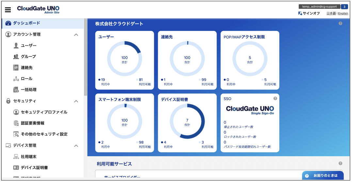Open ユーザー under account management
352x182 pixels.
(28, 46)
